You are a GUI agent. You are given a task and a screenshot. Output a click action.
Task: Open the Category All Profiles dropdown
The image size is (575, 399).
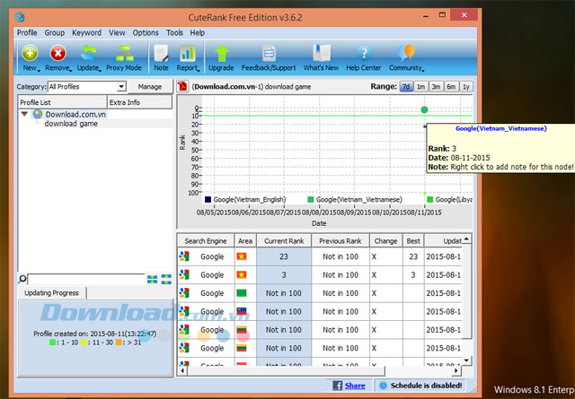[87, 87]
